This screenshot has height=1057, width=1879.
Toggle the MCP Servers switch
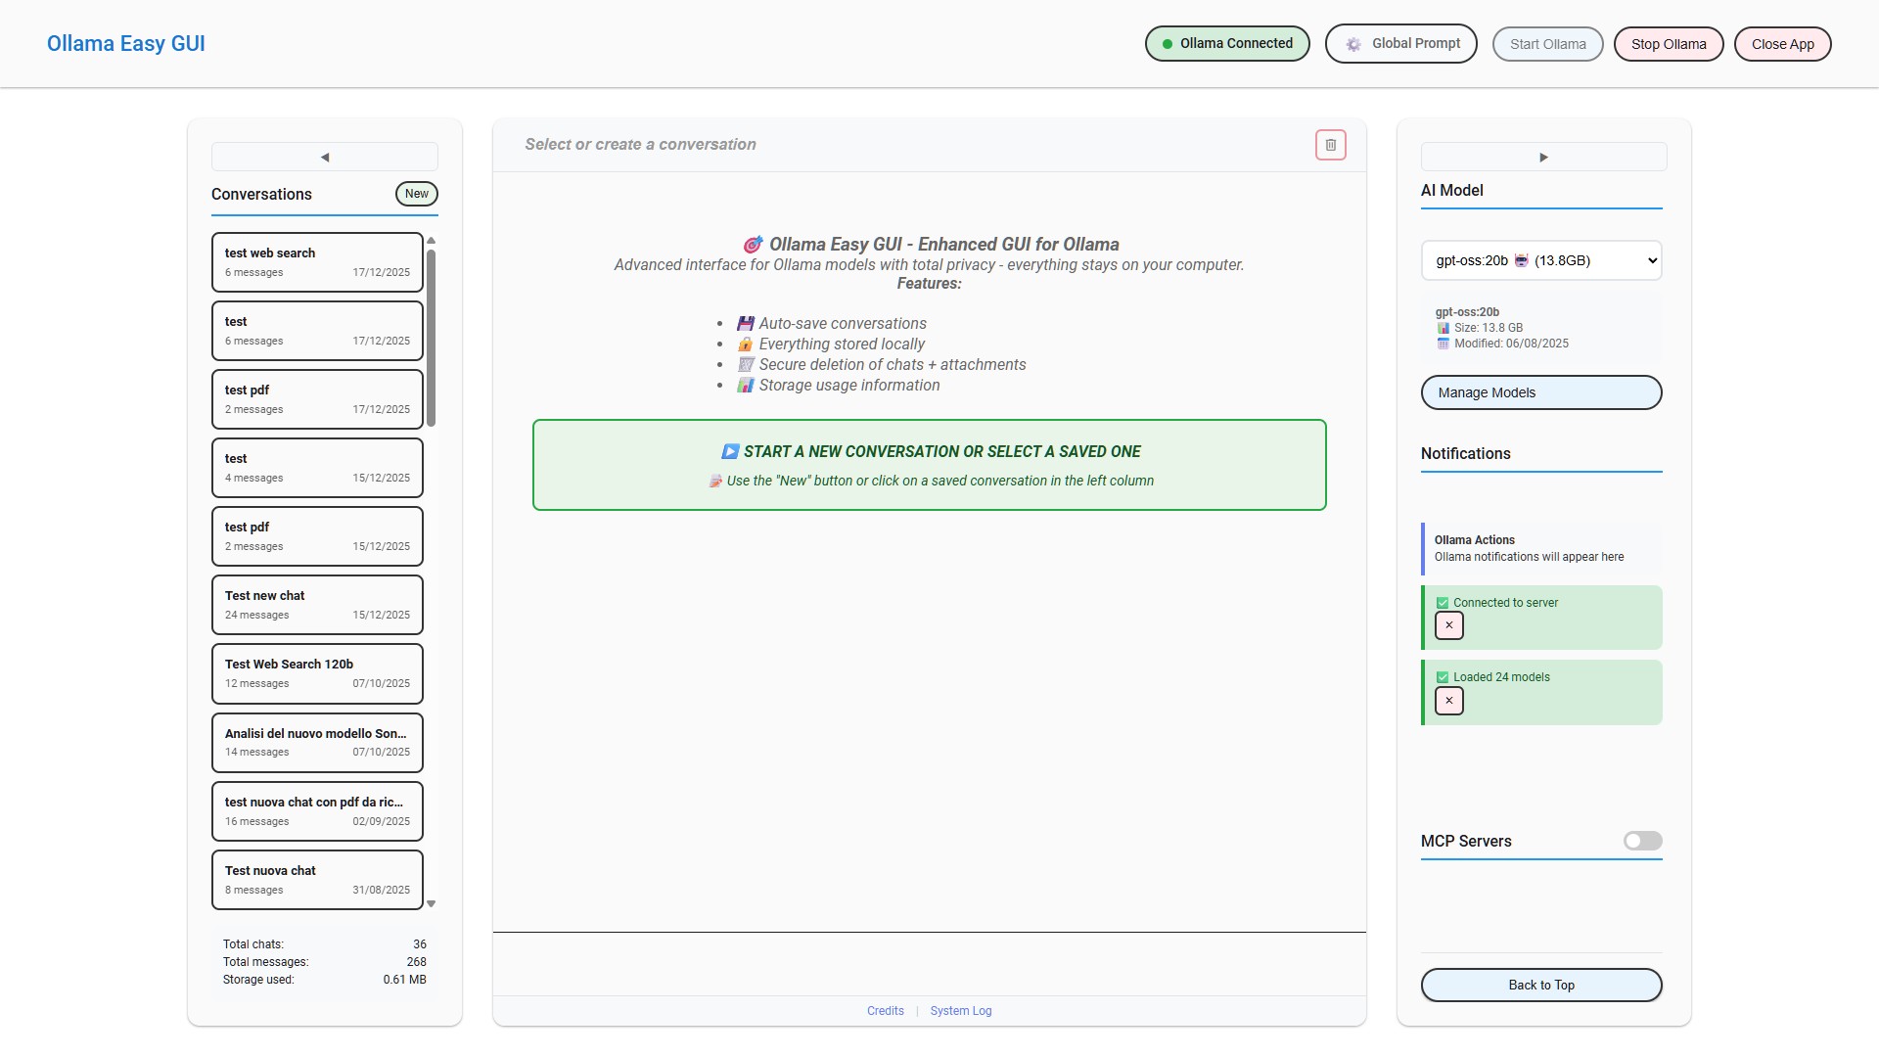(x=1642, y=841)
